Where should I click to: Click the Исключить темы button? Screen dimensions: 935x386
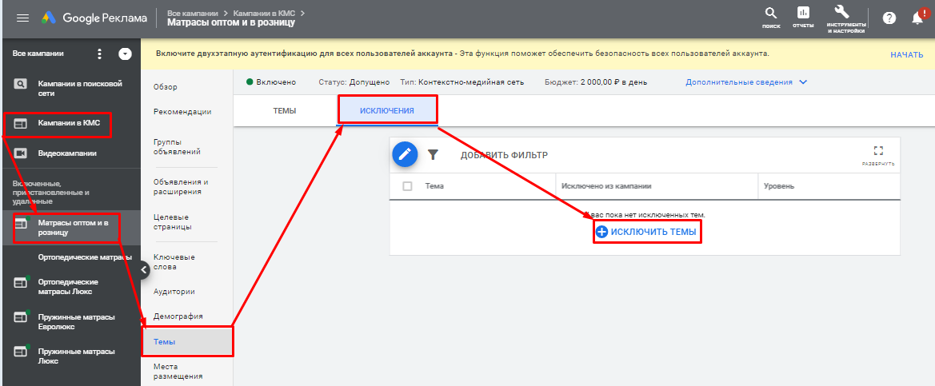point(646,232)
